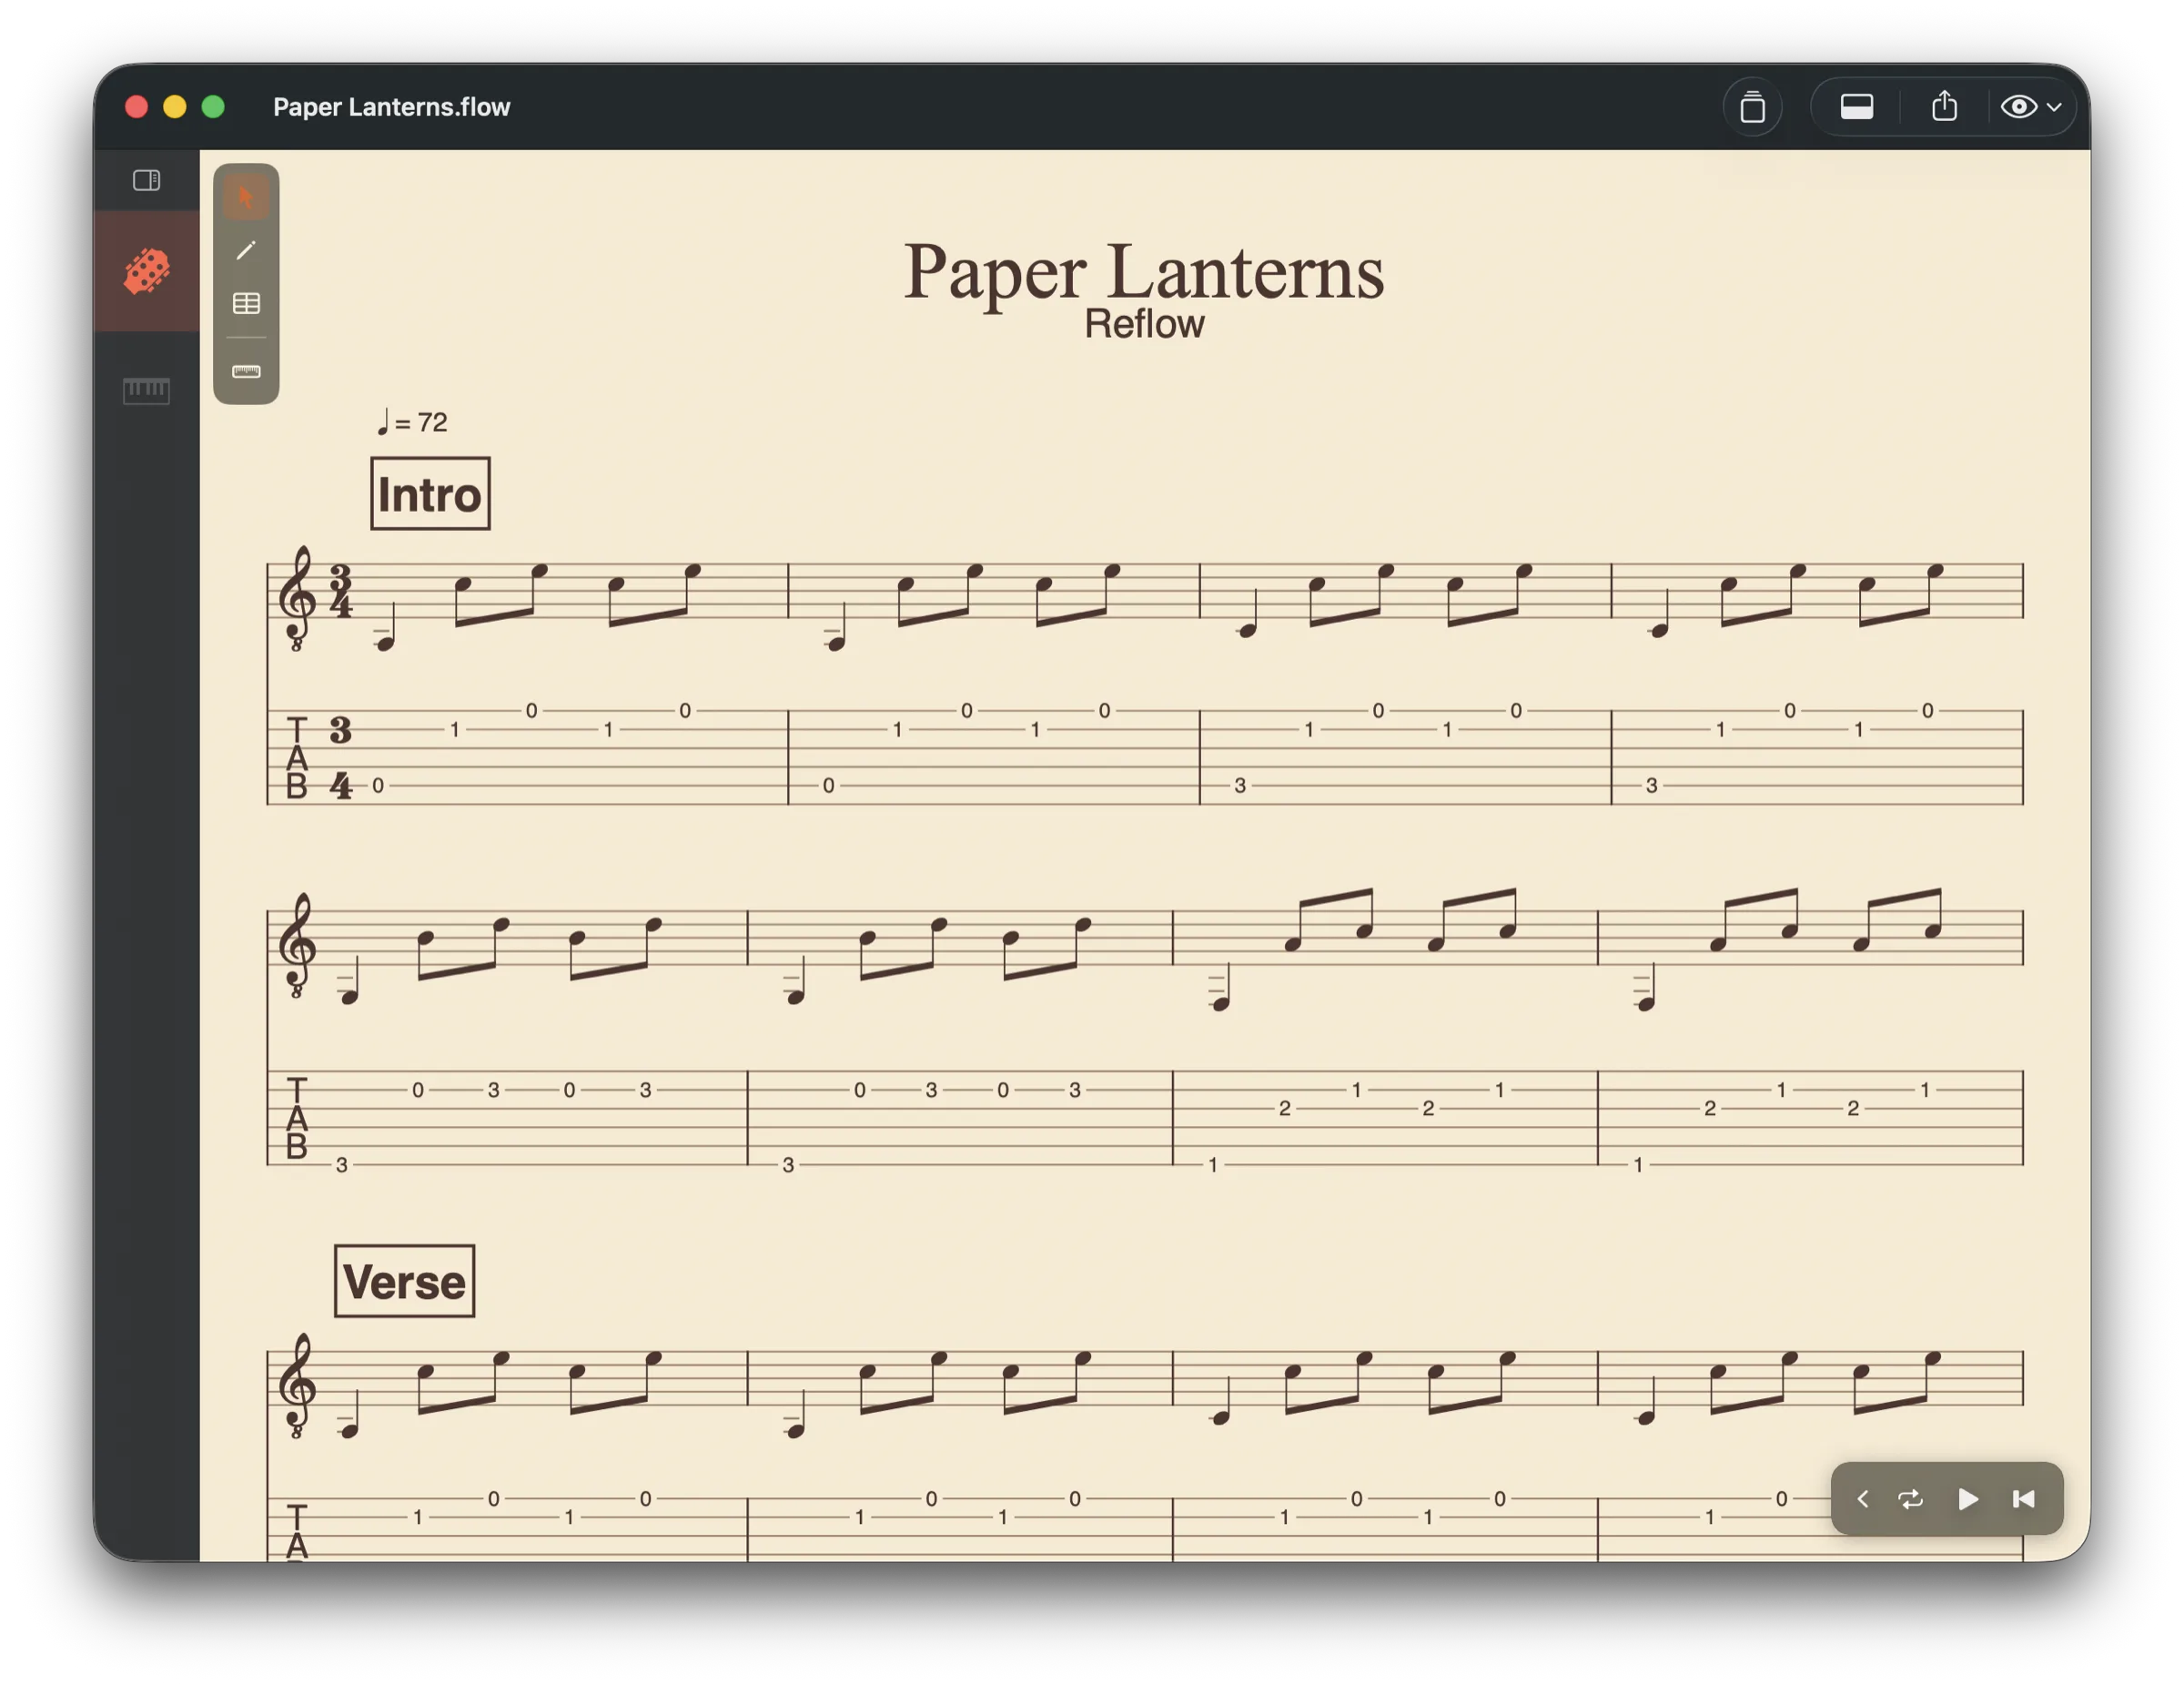Toggle the sidebar panel icon

(x=146, y=180)
